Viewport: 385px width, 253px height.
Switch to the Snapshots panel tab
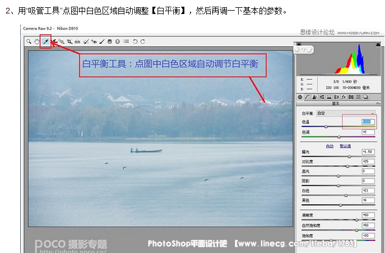366,97
